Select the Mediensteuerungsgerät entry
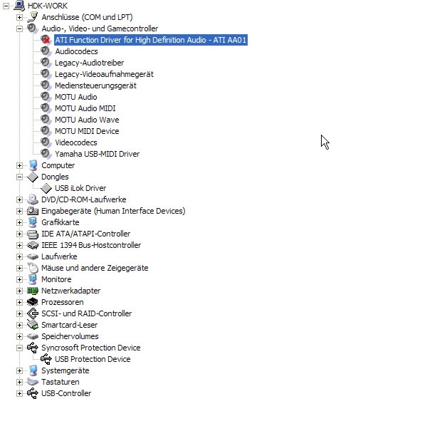This screenshot has height=426, width=447. [95, 85]
